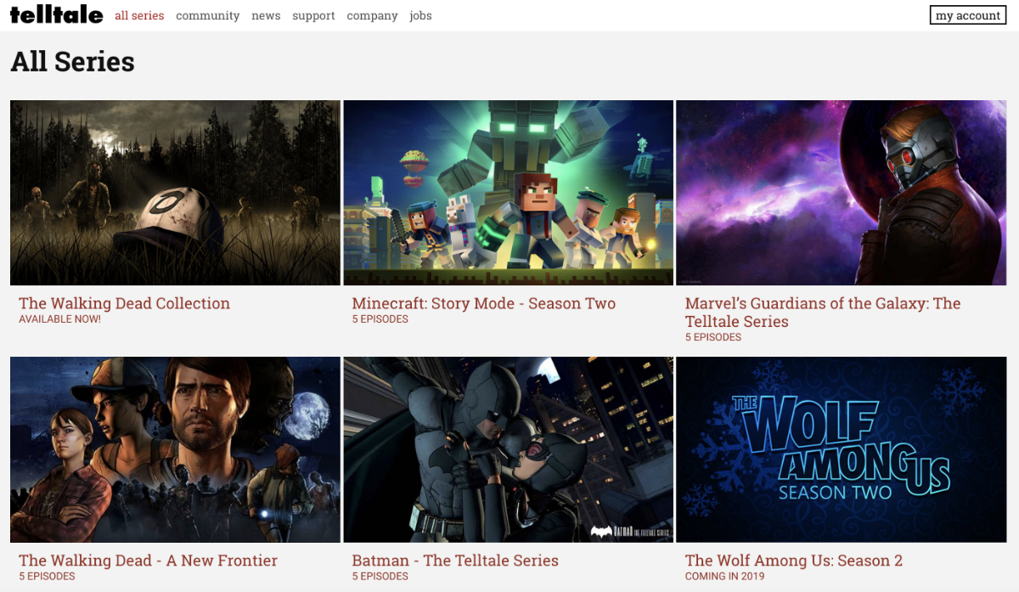Open Minecraft: Story Mode Season Two thumbnail

[508, 193]
